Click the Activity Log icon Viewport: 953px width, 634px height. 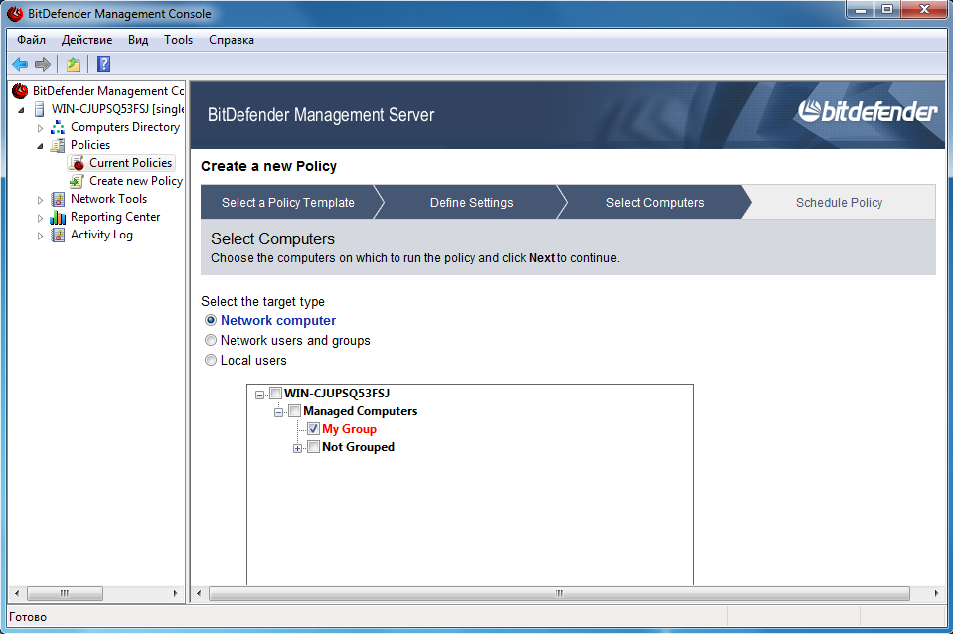tap(58, 235)
